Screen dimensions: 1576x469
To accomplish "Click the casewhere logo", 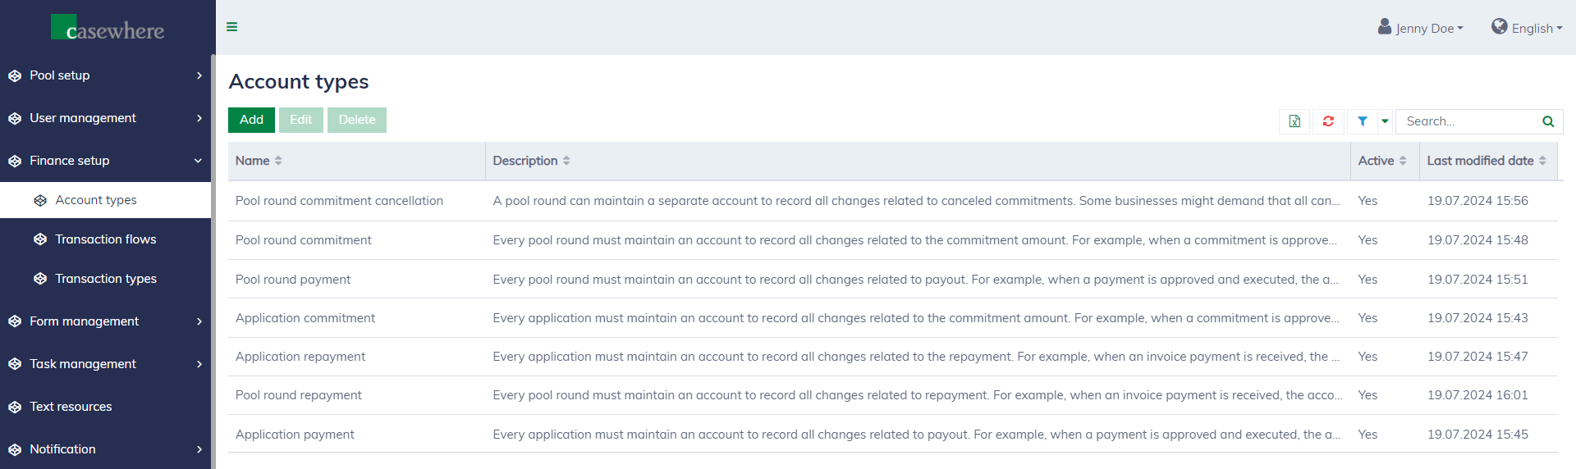I will coord(108,29).
